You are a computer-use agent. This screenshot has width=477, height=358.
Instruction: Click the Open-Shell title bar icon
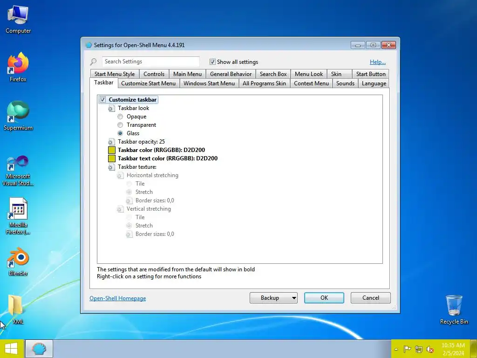pyautogui.click(x=89, y=45)
